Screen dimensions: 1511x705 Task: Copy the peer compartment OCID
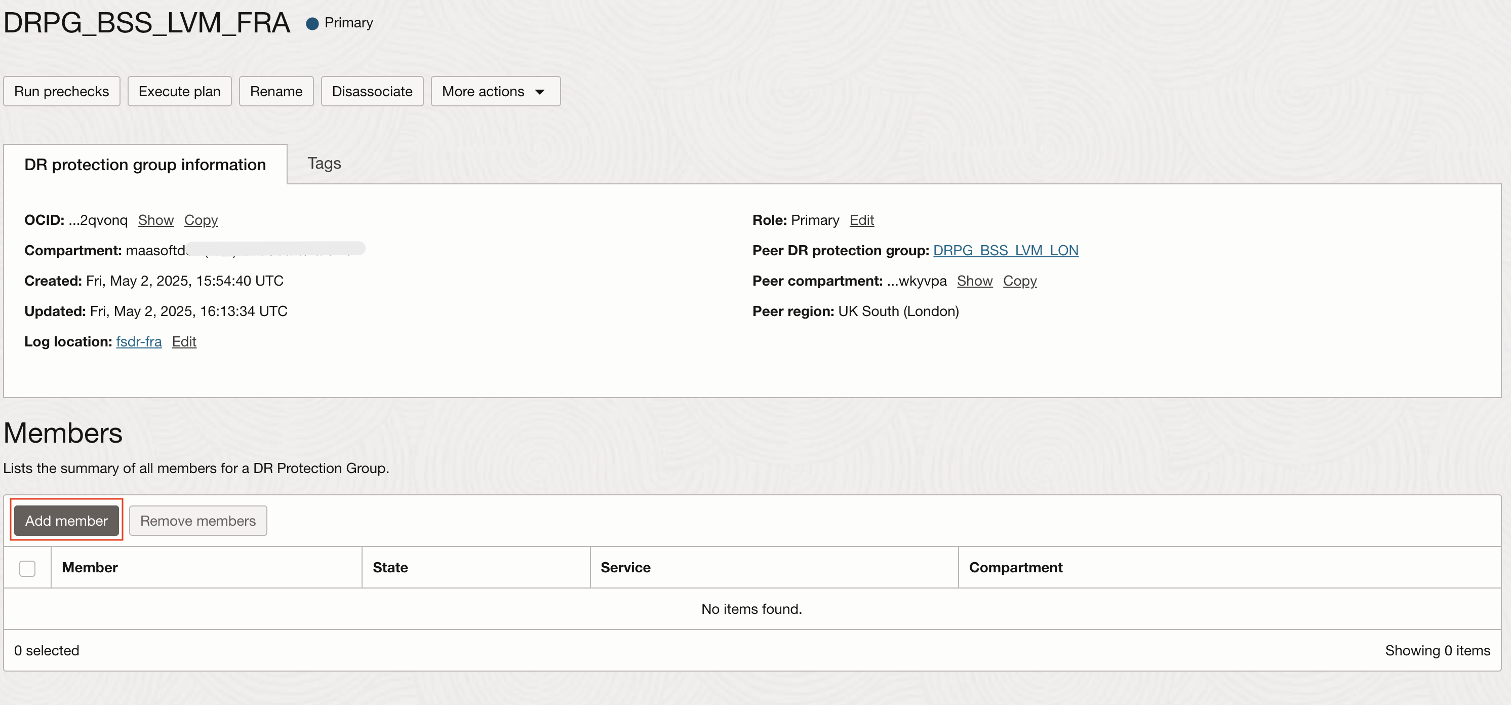1019,281
